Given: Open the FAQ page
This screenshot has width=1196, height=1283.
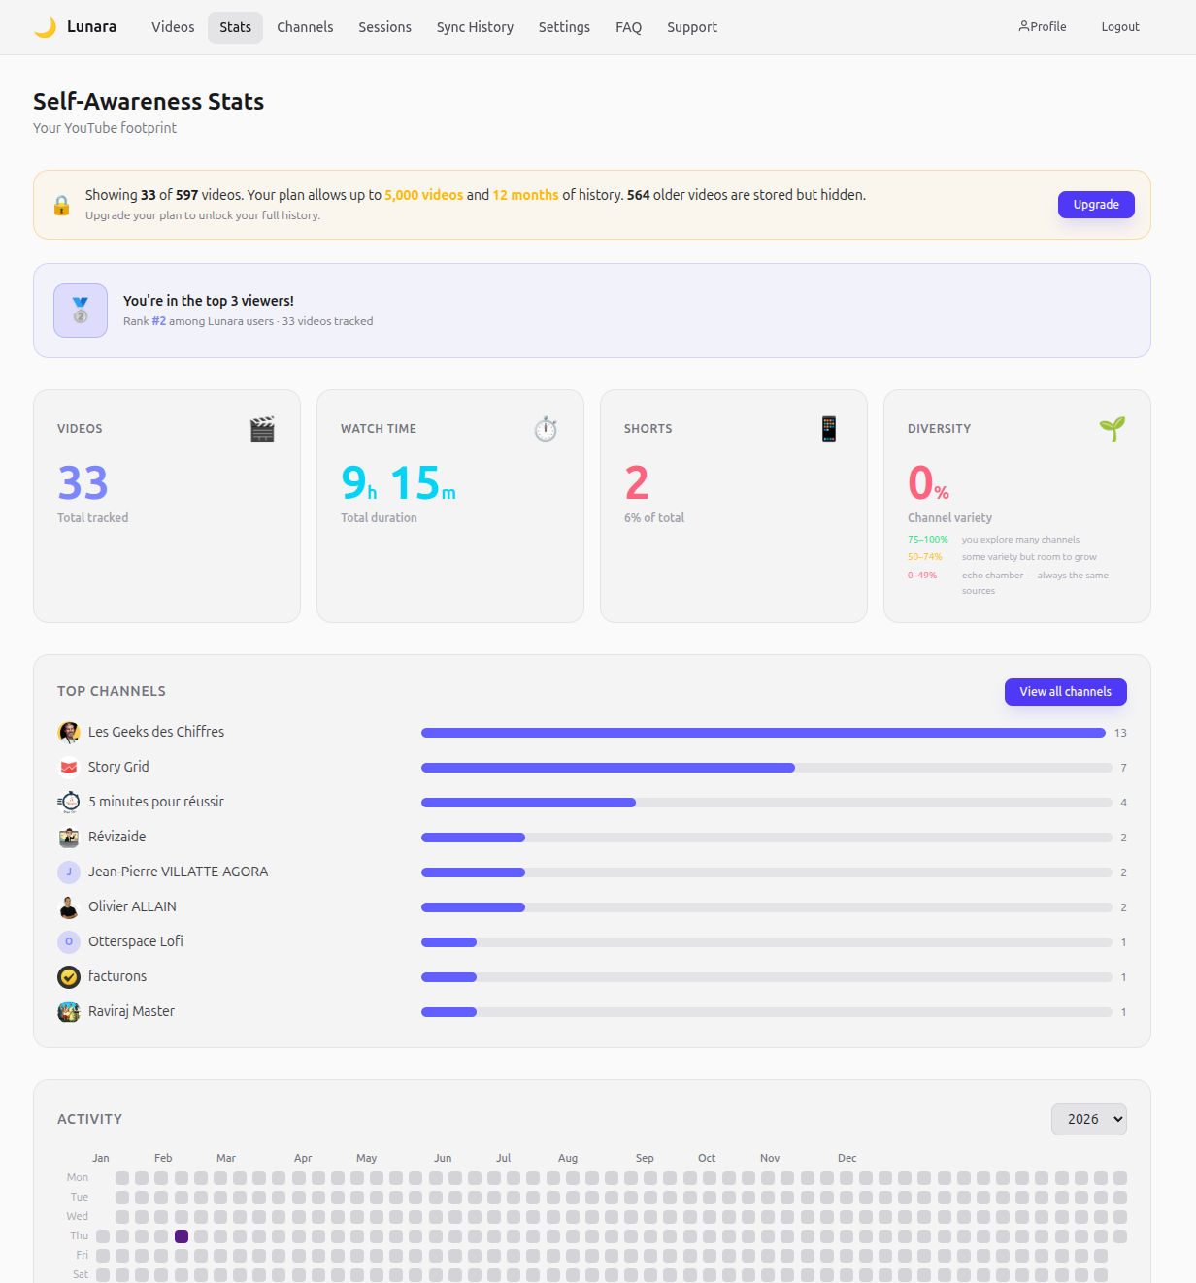Looking at the screenshot, I should point(628,27).
